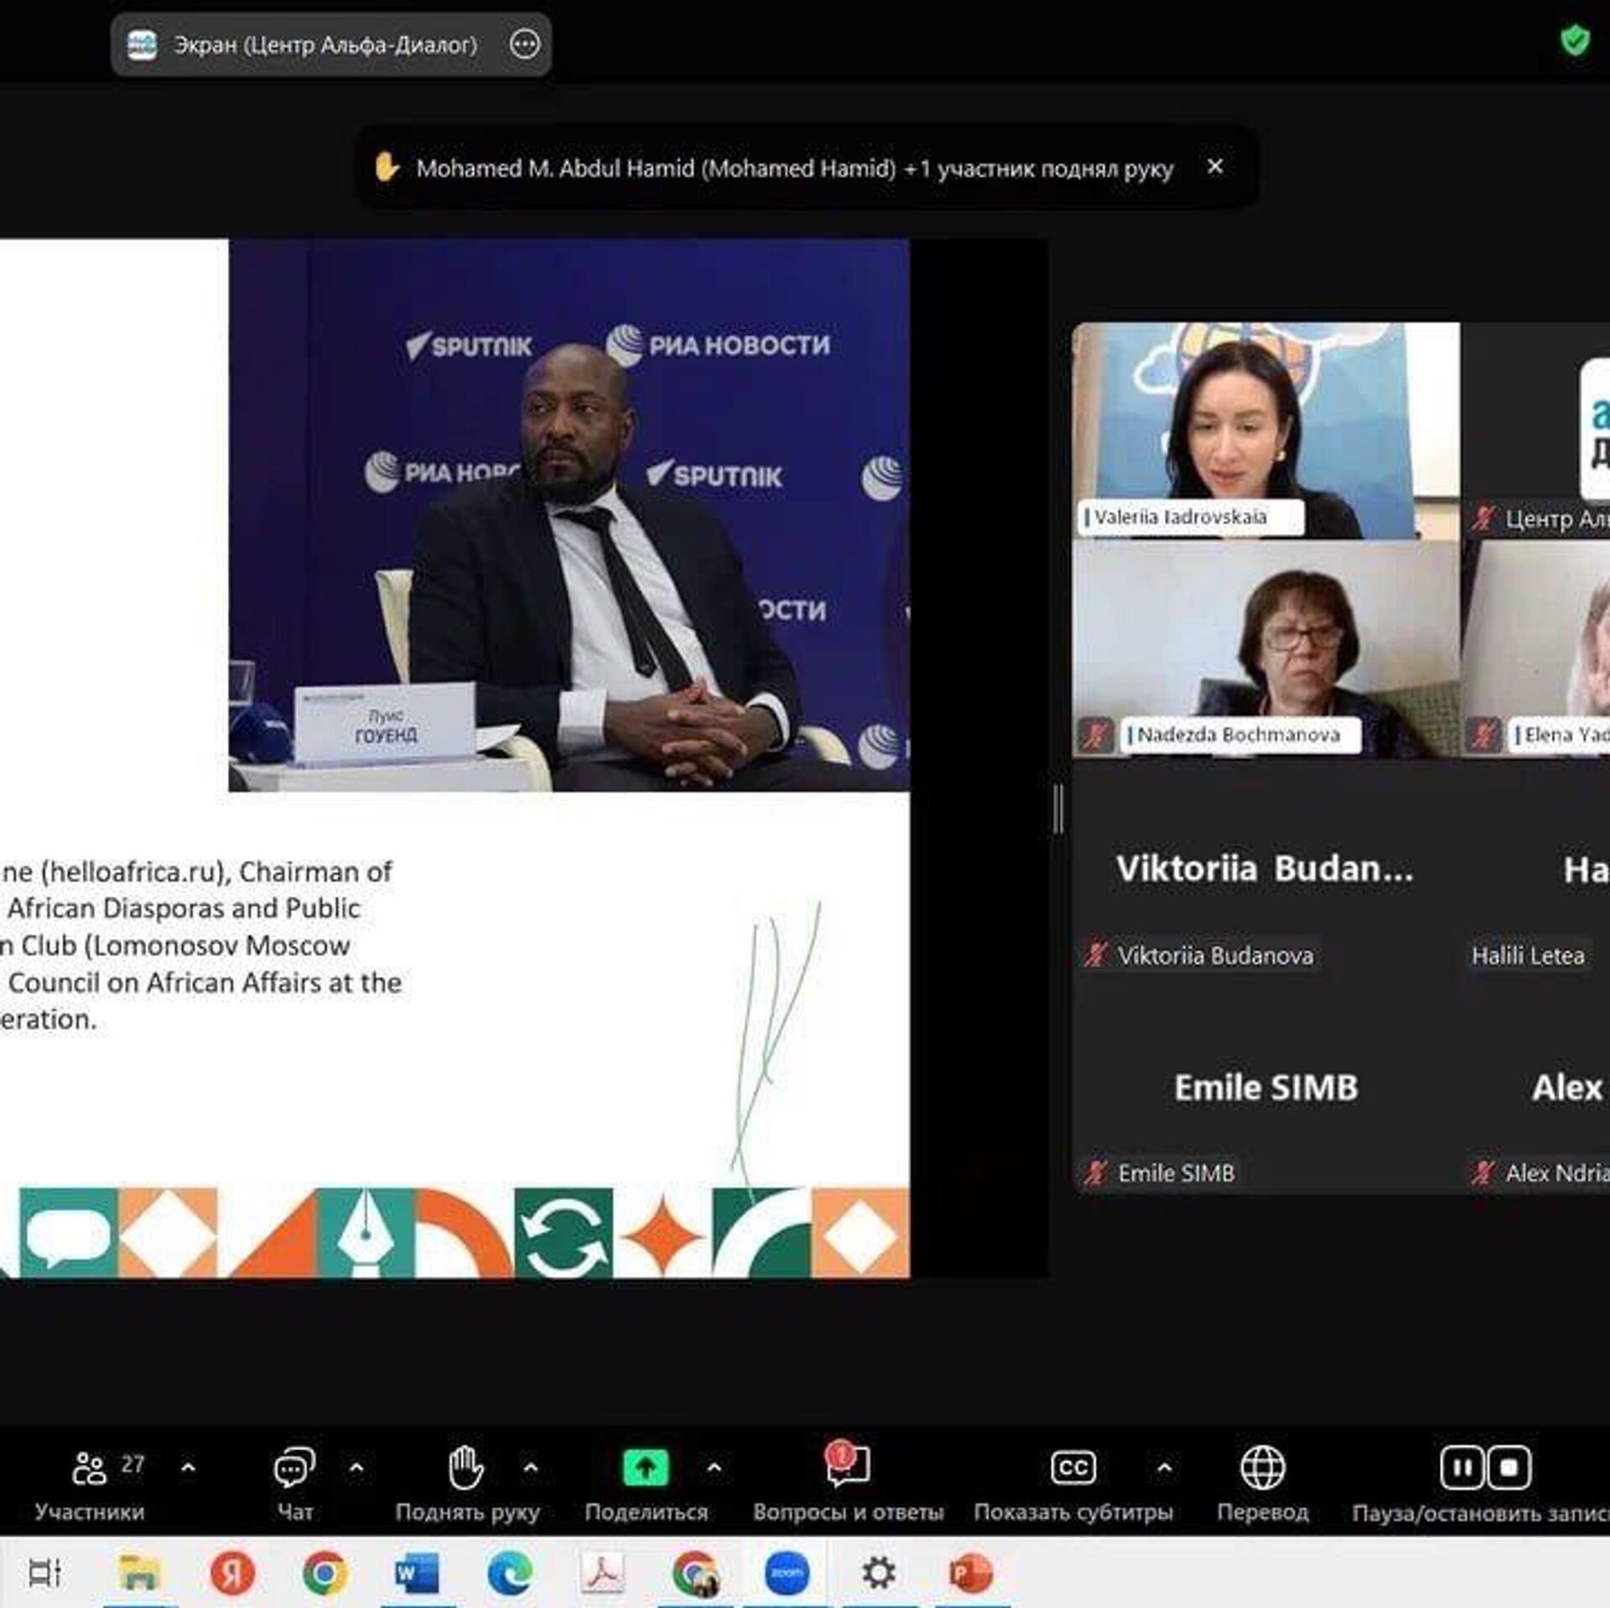The width and height of the screenshot is (1610, 1608).
Task: Raise hand with Поднять руку
Action: pos(465,1469)
